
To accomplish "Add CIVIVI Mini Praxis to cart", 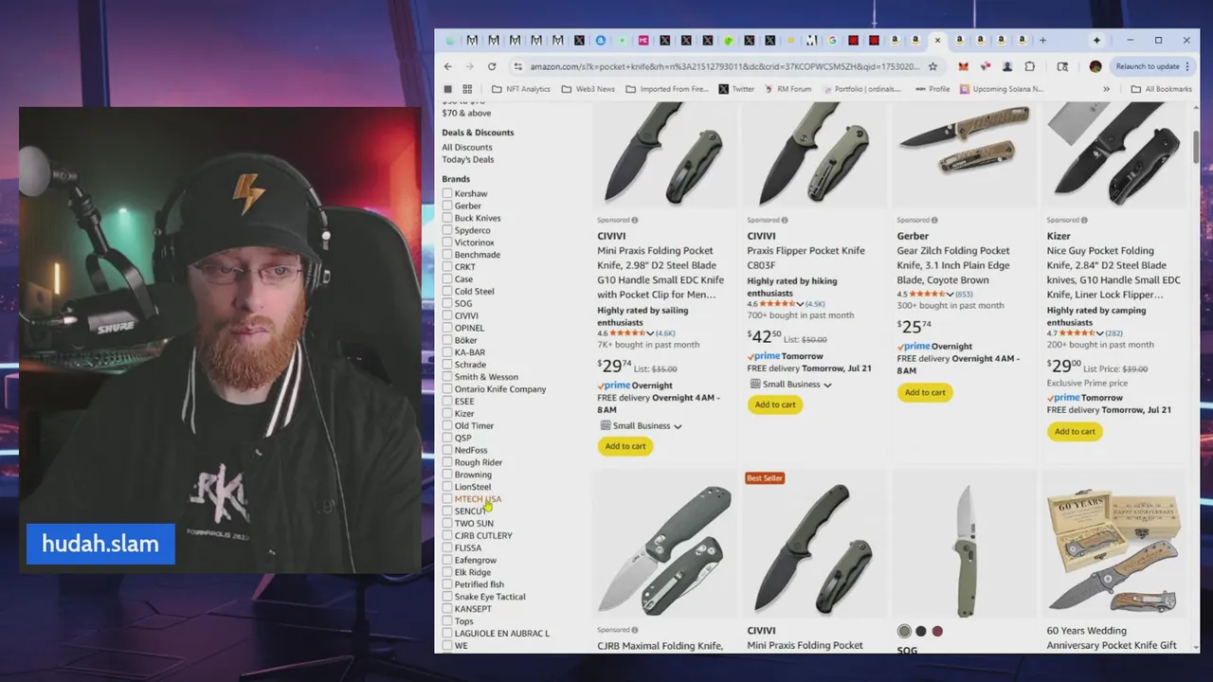I will pos(625,446).
